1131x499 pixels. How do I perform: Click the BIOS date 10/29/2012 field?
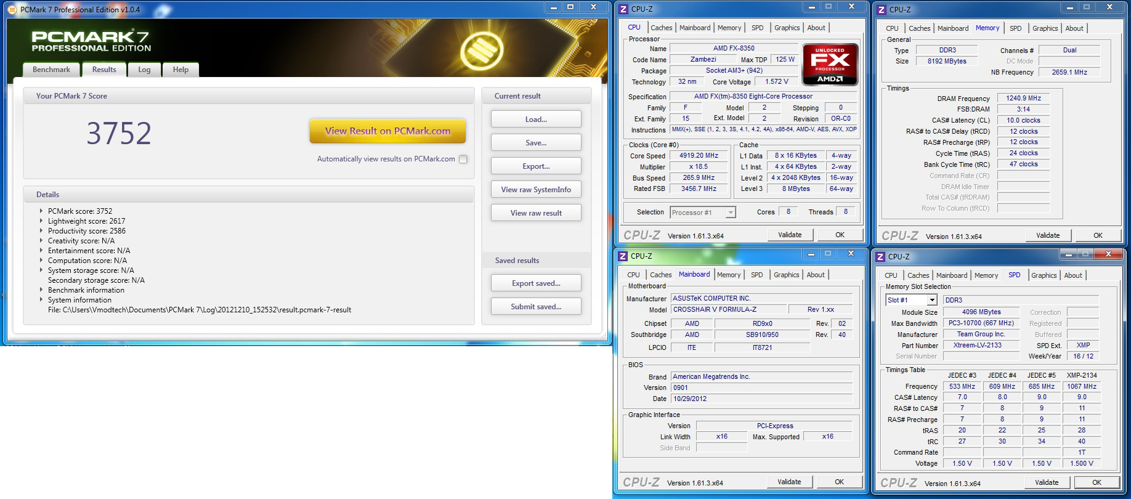pos(762,399)
